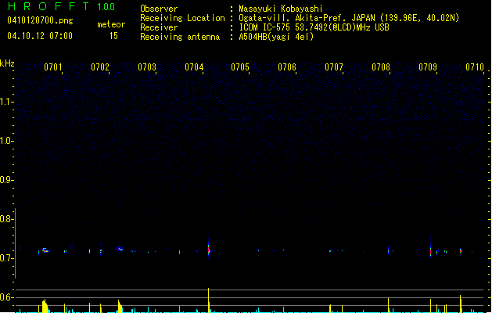Click the 0701 time marker
The height and width of the screenshot is (313, 492).
point(52,67)
